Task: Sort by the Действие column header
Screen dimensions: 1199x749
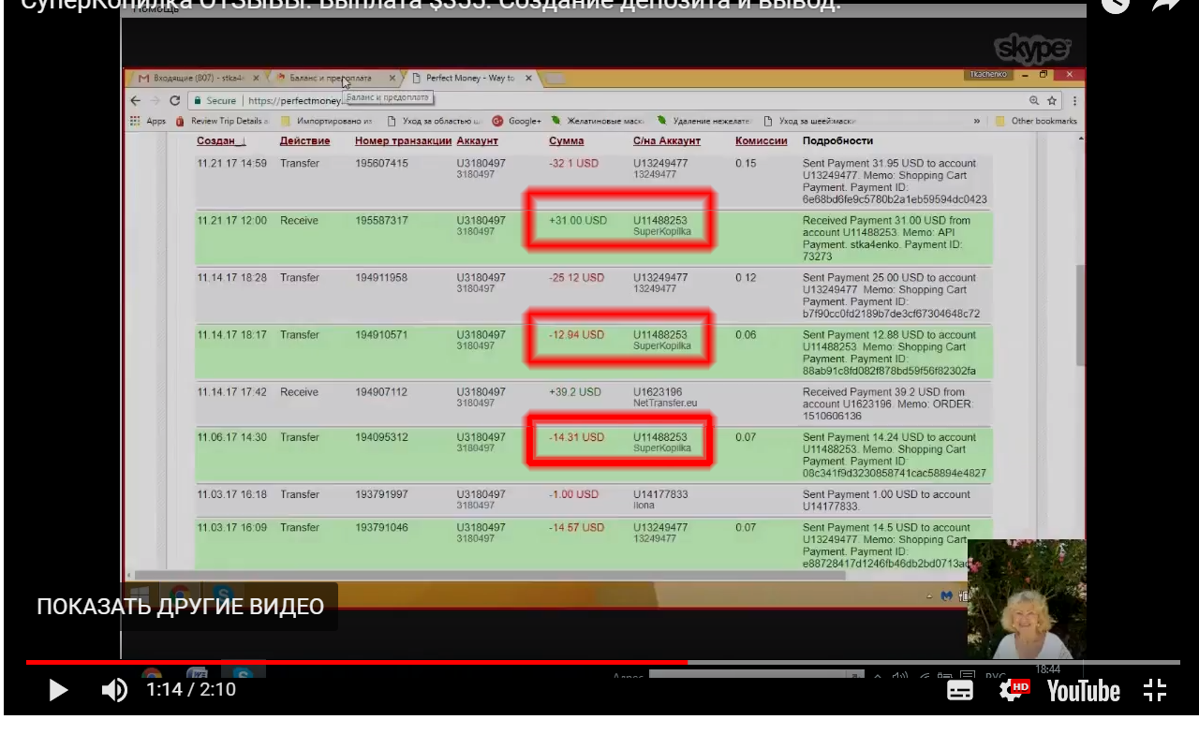Action: click(304, 141)
